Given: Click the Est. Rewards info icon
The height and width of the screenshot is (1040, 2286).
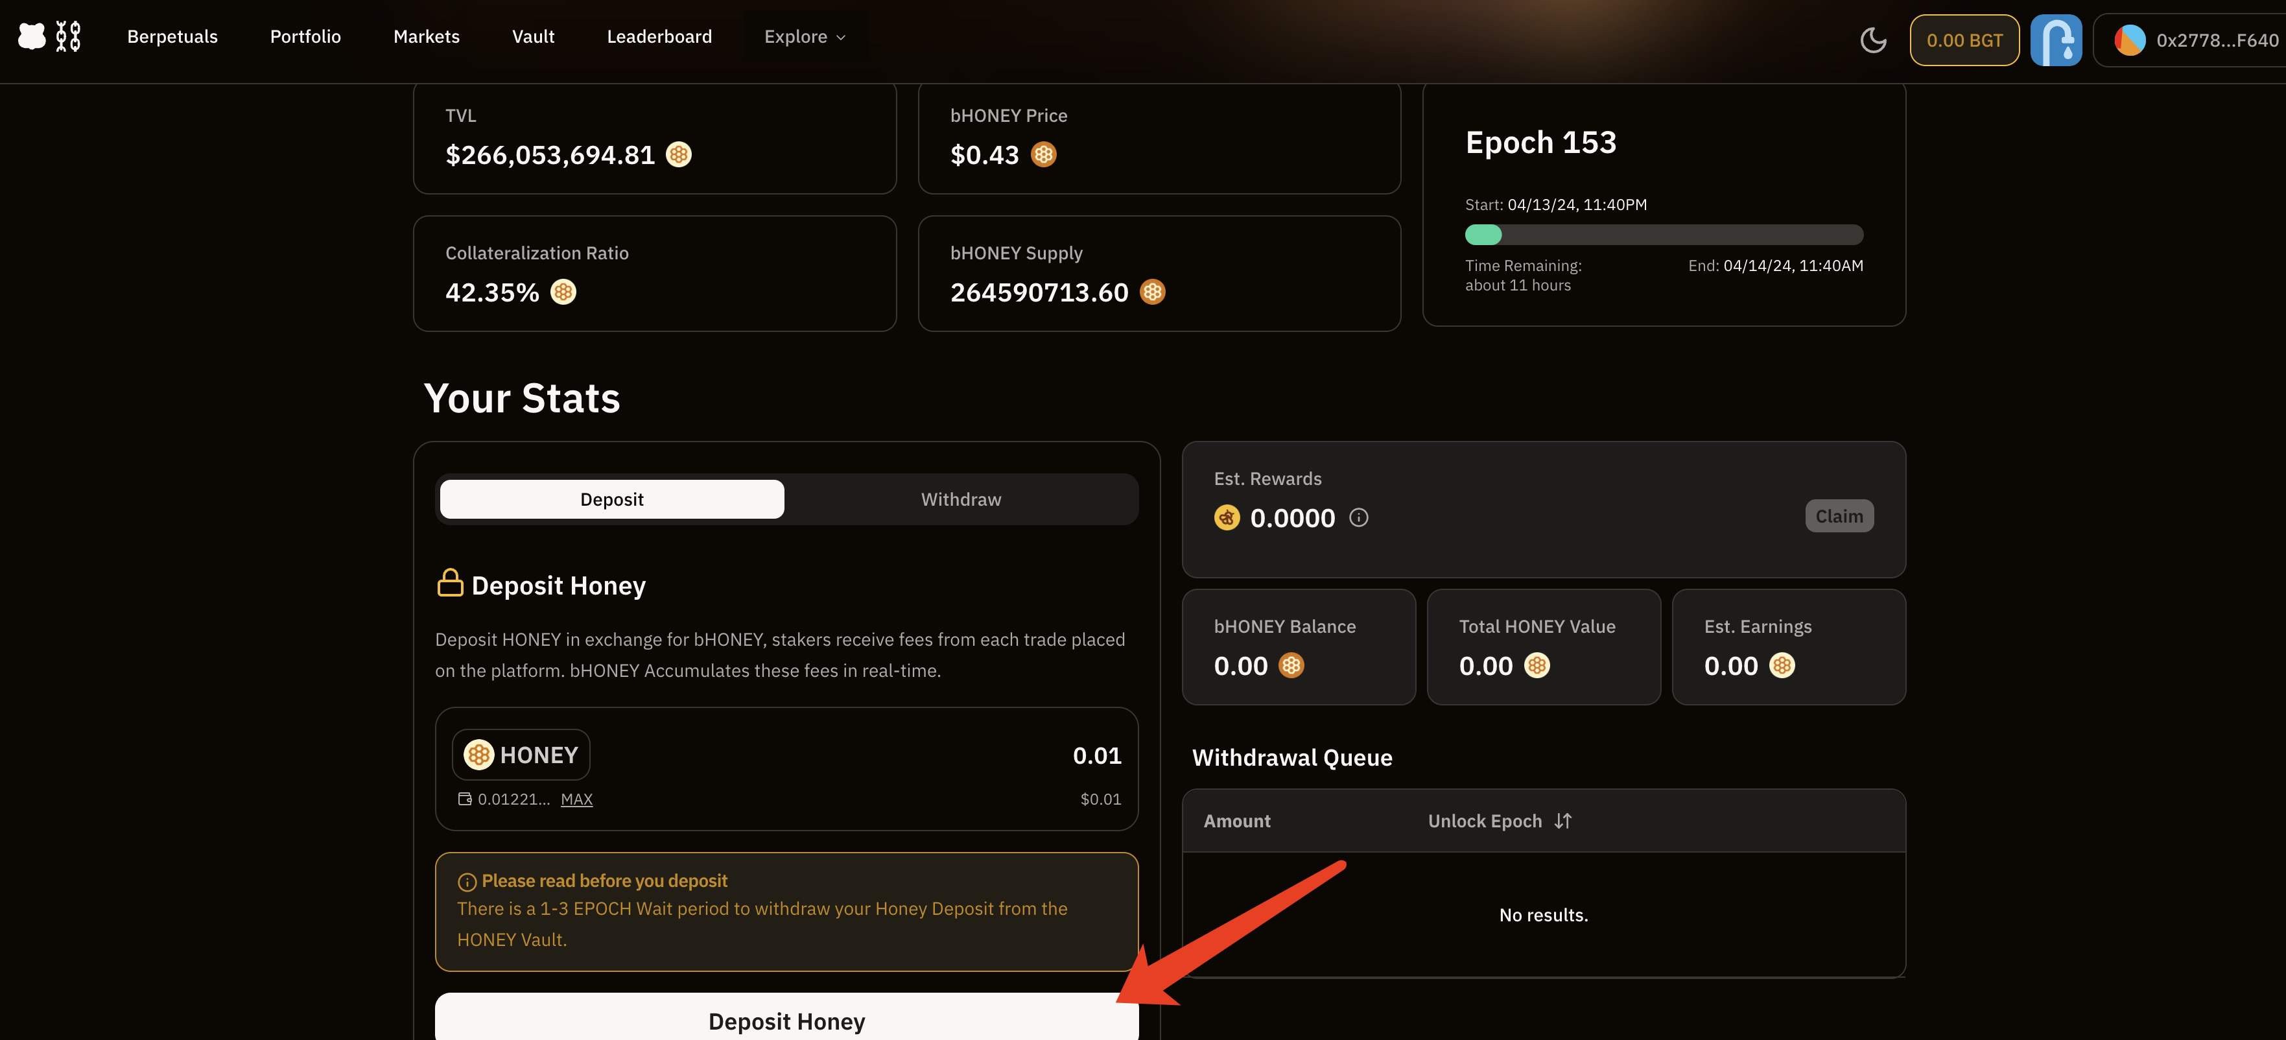Looking at the screenshot, I should pos(1358,517).
